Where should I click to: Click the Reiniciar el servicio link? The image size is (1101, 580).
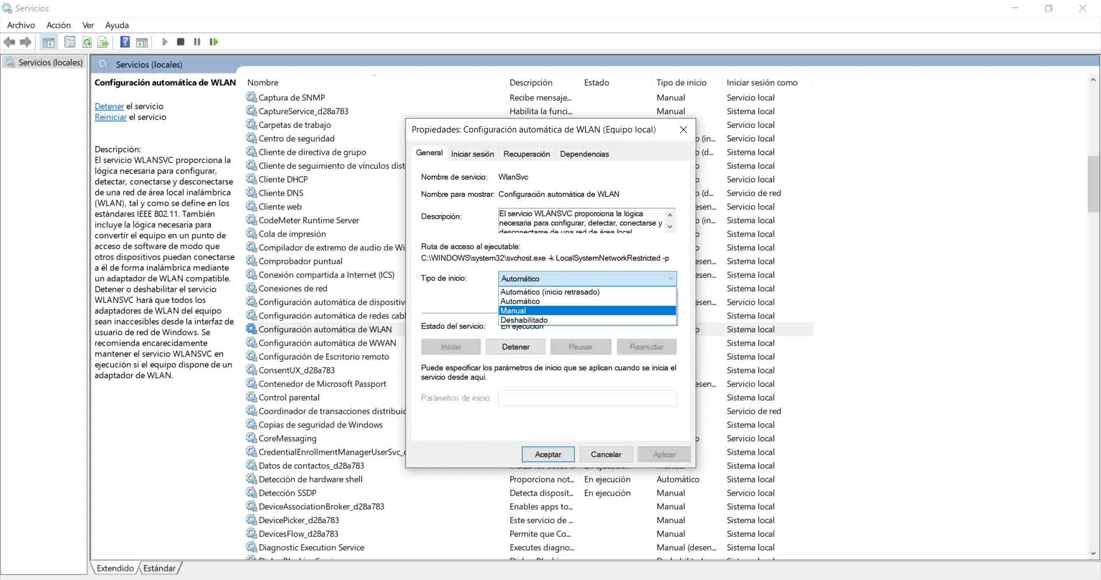tap(111, 117)
